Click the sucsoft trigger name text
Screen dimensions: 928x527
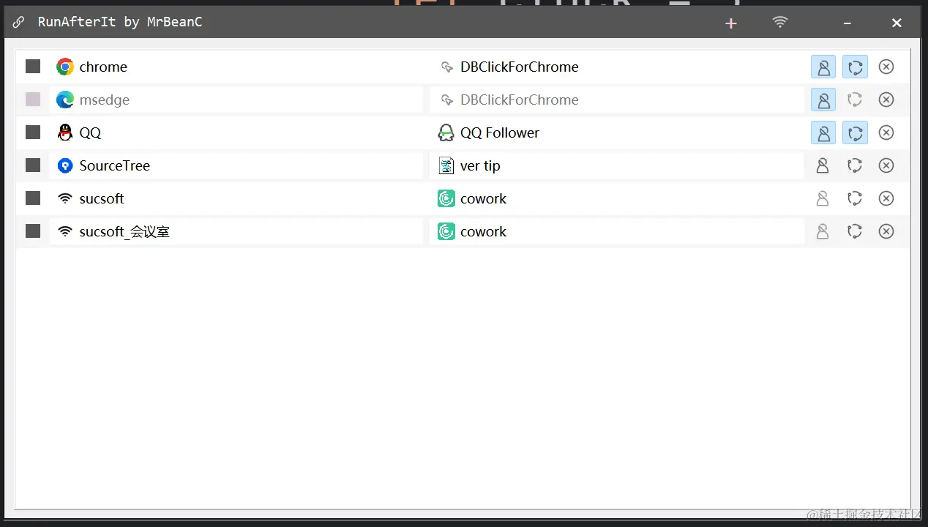[x=102, y=198]
